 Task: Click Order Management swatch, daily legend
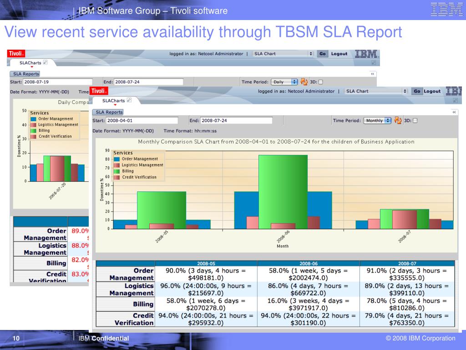[x=33, y=119]
